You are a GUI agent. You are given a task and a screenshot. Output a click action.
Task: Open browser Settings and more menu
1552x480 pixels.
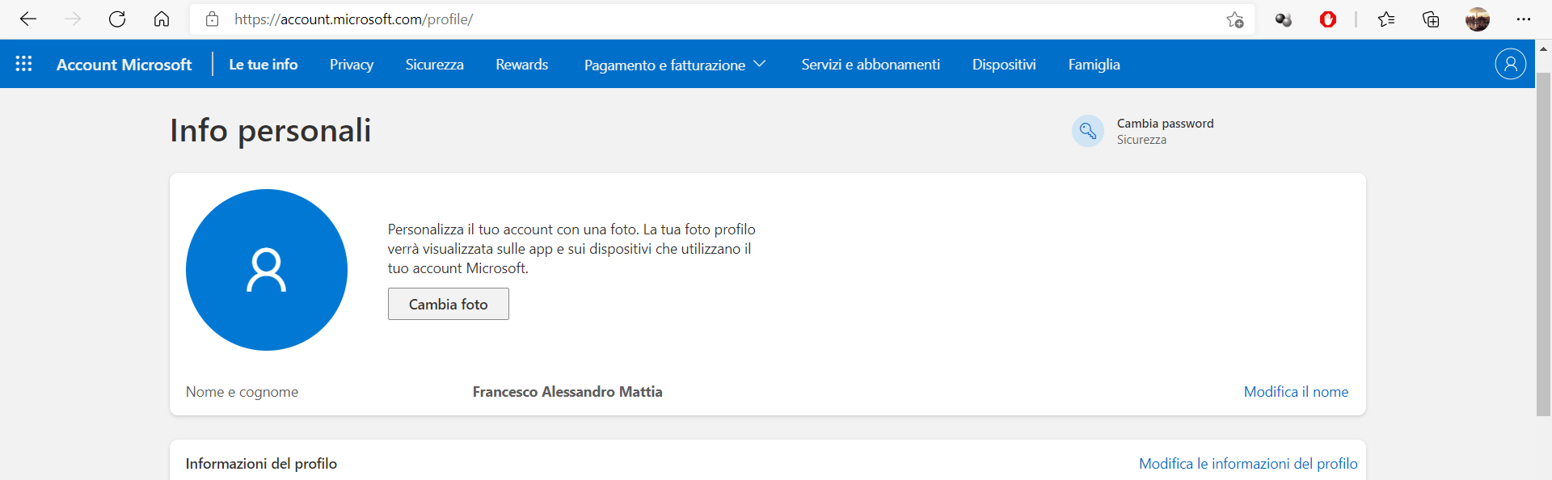tap(1524, 19)
